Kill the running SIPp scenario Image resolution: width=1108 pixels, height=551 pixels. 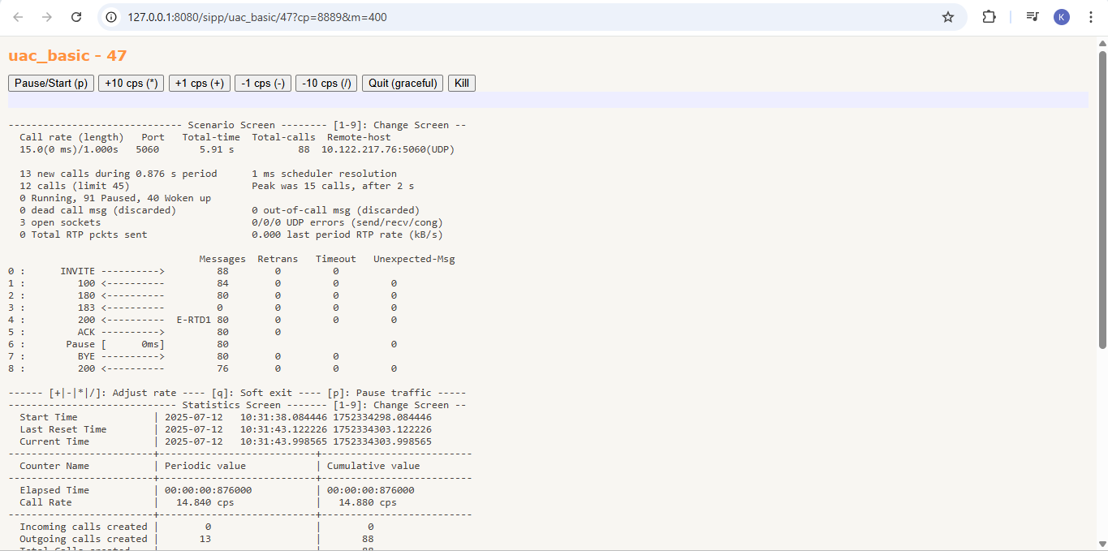pos(461,83)
